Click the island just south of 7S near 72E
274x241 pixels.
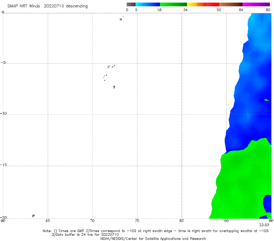(114, 87)
